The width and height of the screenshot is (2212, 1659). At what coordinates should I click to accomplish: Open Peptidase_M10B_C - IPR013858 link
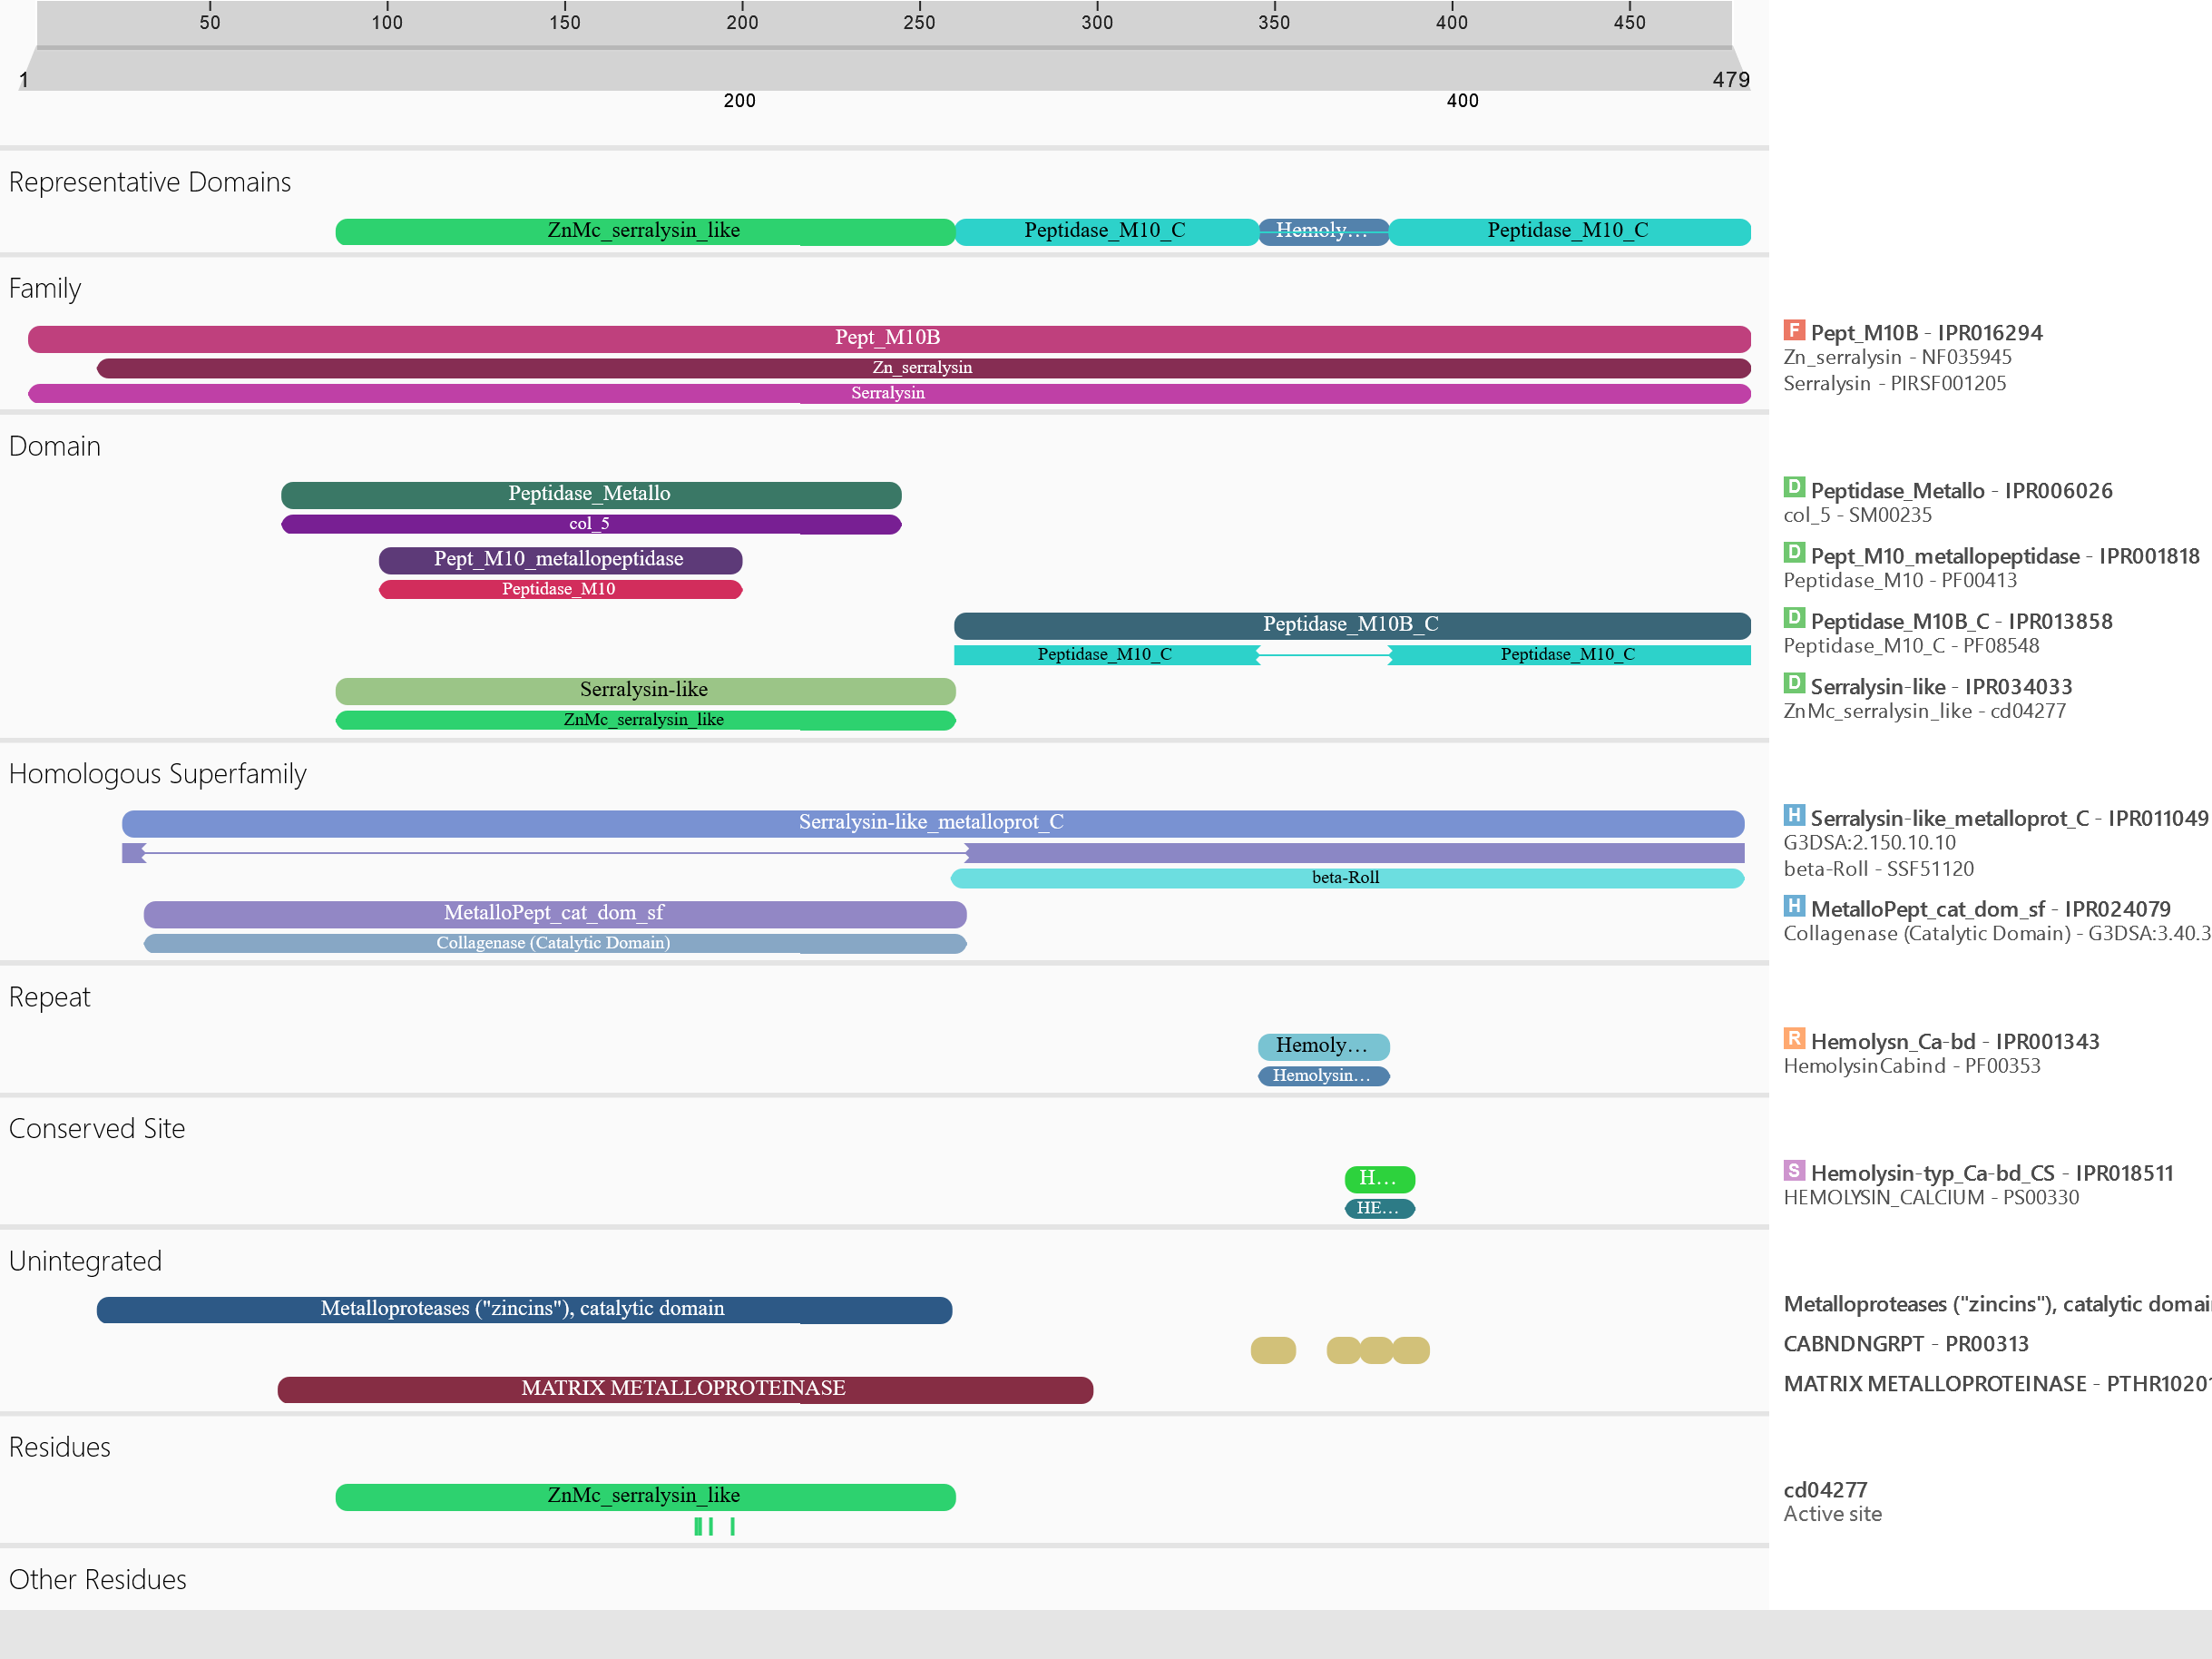pos(1961,622)
